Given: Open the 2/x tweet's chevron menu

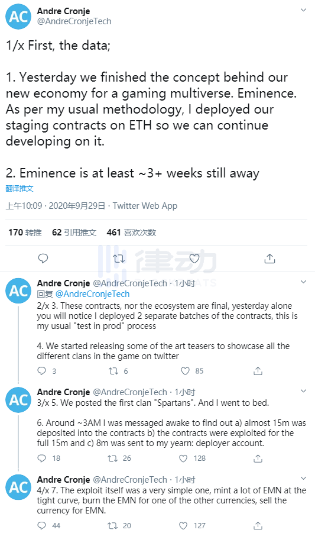Looking at the screenshot, I should 303,282.
